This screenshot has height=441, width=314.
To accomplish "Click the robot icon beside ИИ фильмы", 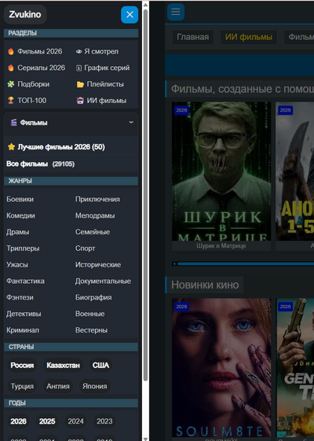I will click(x=80, y=101).
